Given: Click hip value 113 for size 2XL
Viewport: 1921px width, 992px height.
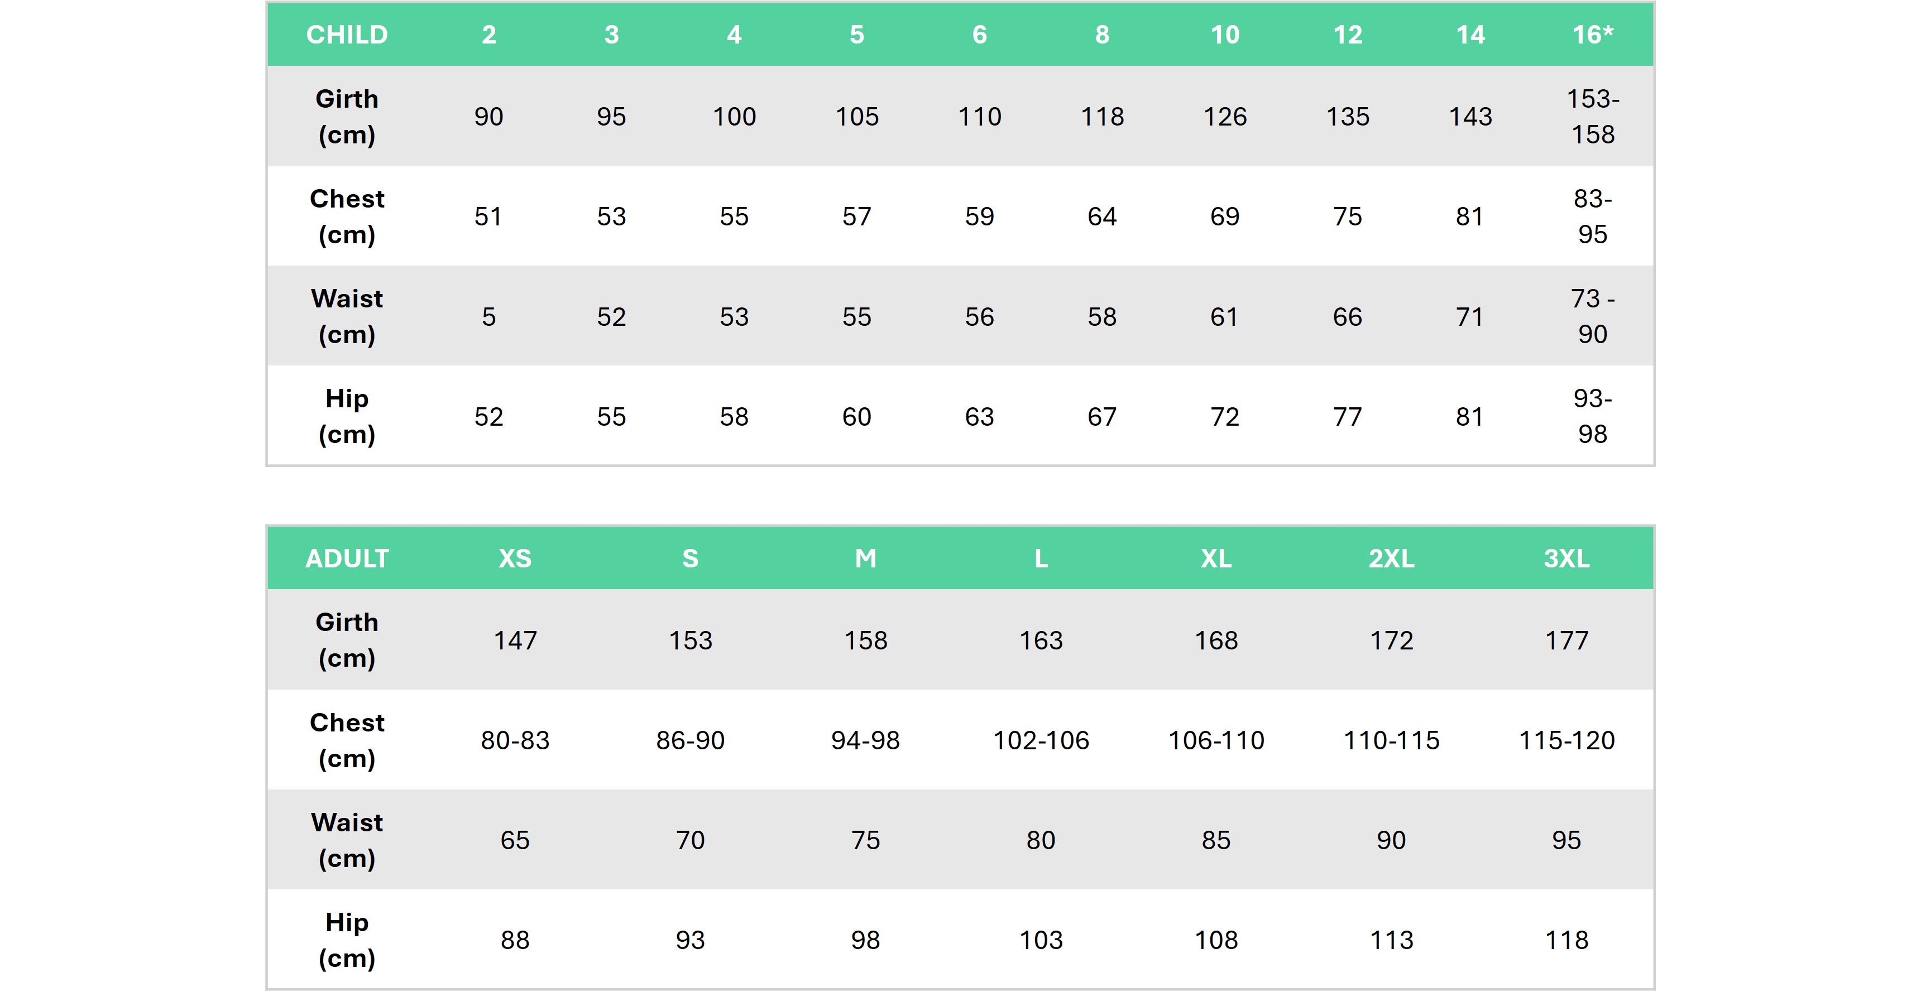Looking at the screenshot, I should pyautogui.click(x=1391, y=940).
